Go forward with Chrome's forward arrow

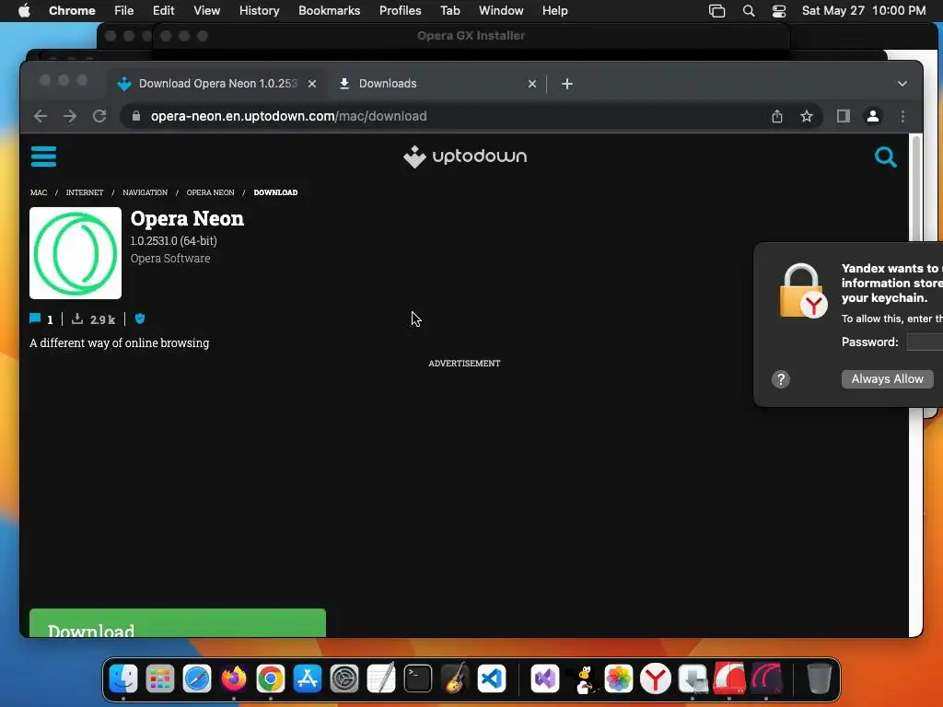[70, 116]
